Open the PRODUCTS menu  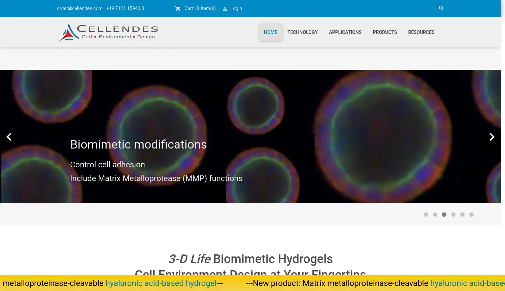tap(384, 32)
